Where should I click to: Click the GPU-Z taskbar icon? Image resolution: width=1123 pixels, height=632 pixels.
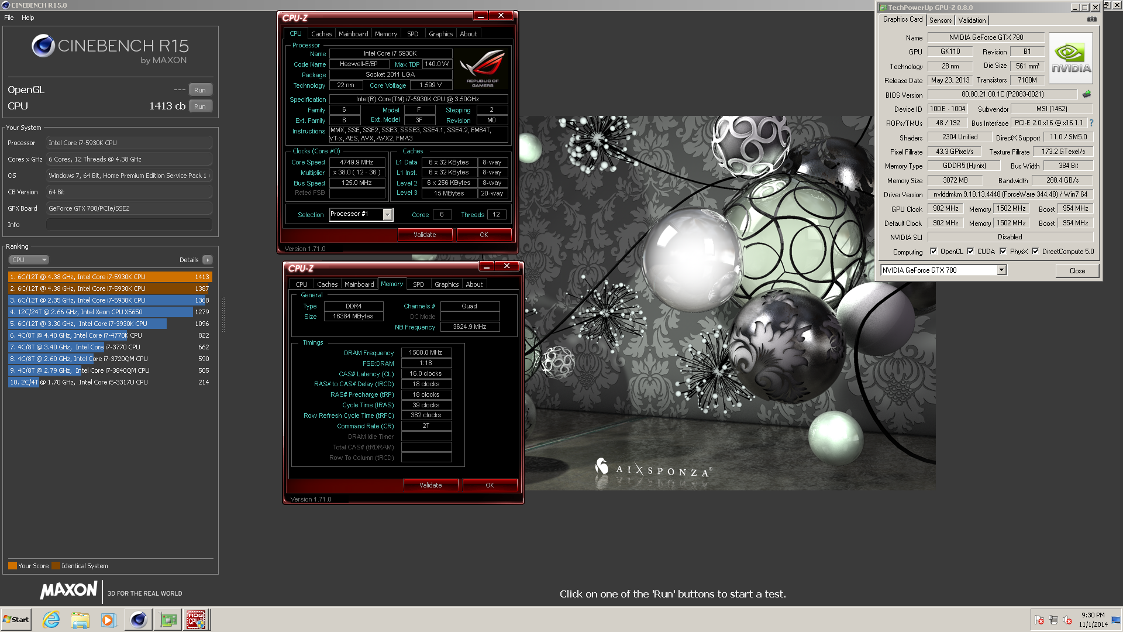click(x=168, y=620)
